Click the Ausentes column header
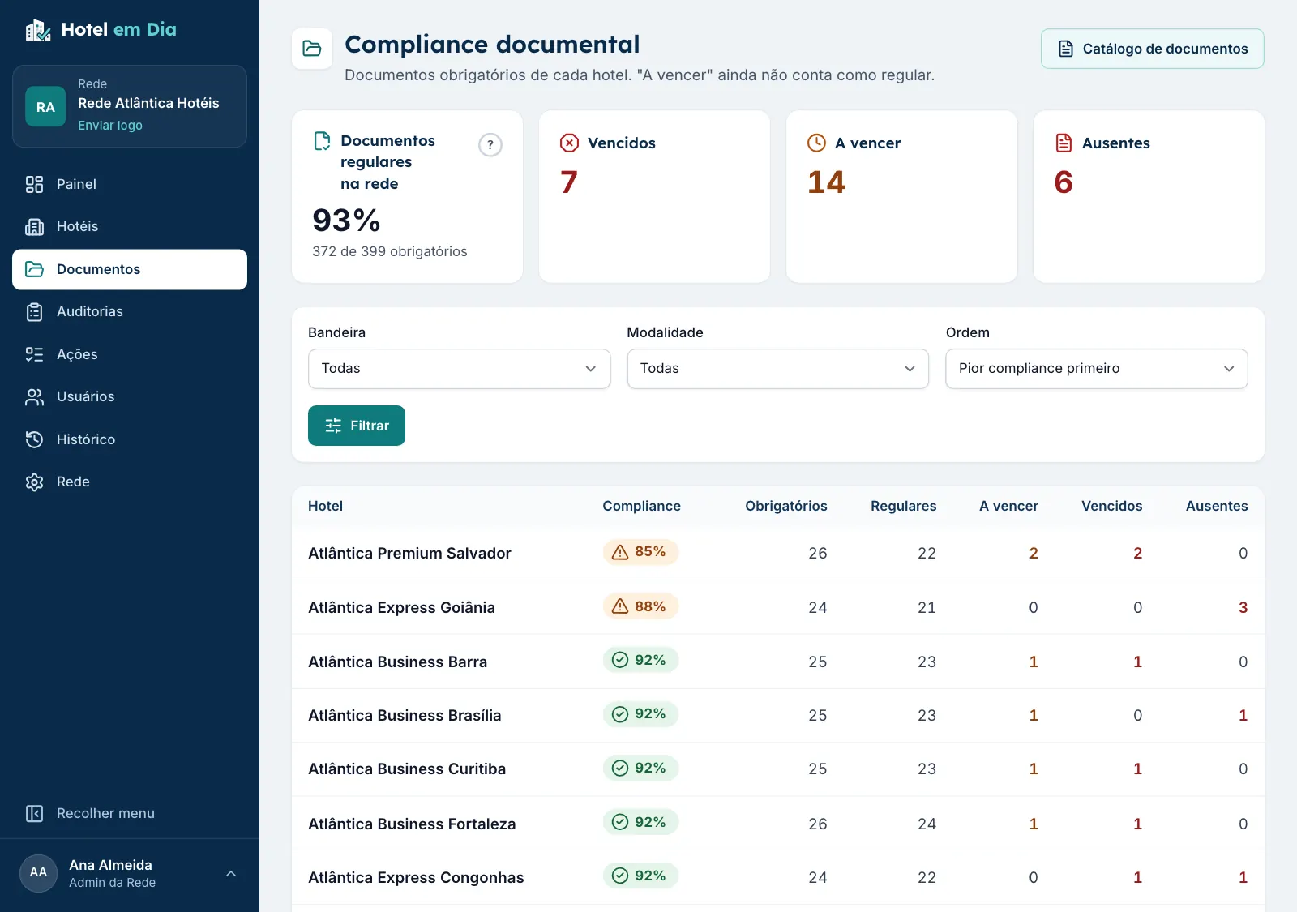1297x912 pixels. click(x=1217, y=506)
